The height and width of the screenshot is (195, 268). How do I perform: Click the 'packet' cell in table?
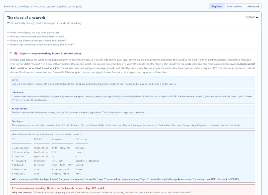79,165
